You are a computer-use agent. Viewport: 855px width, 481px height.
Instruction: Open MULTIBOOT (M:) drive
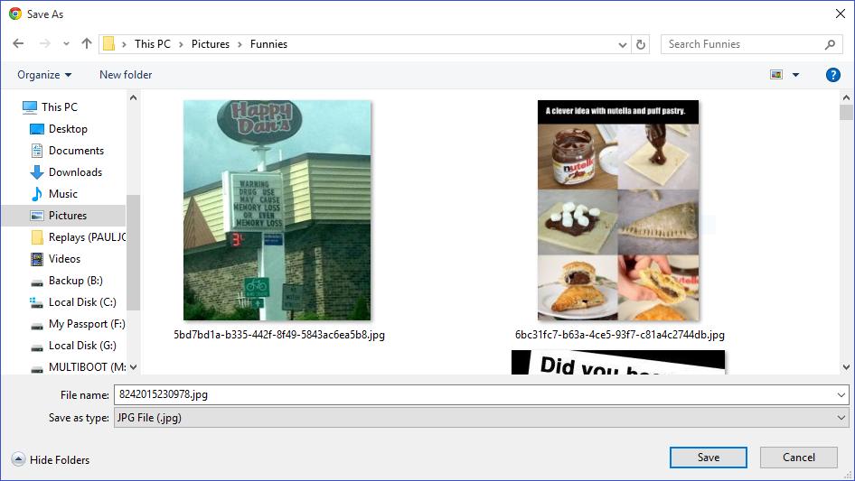pos(88,367)
